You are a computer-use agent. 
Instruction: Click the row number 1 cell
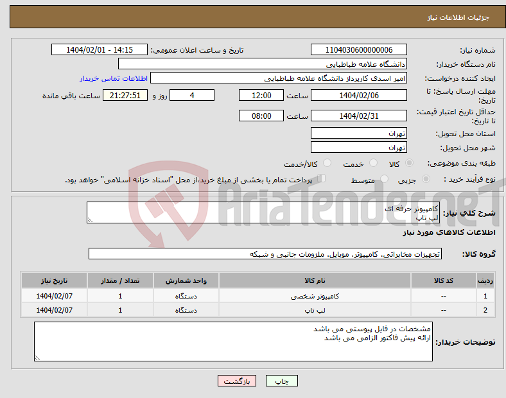485,296
